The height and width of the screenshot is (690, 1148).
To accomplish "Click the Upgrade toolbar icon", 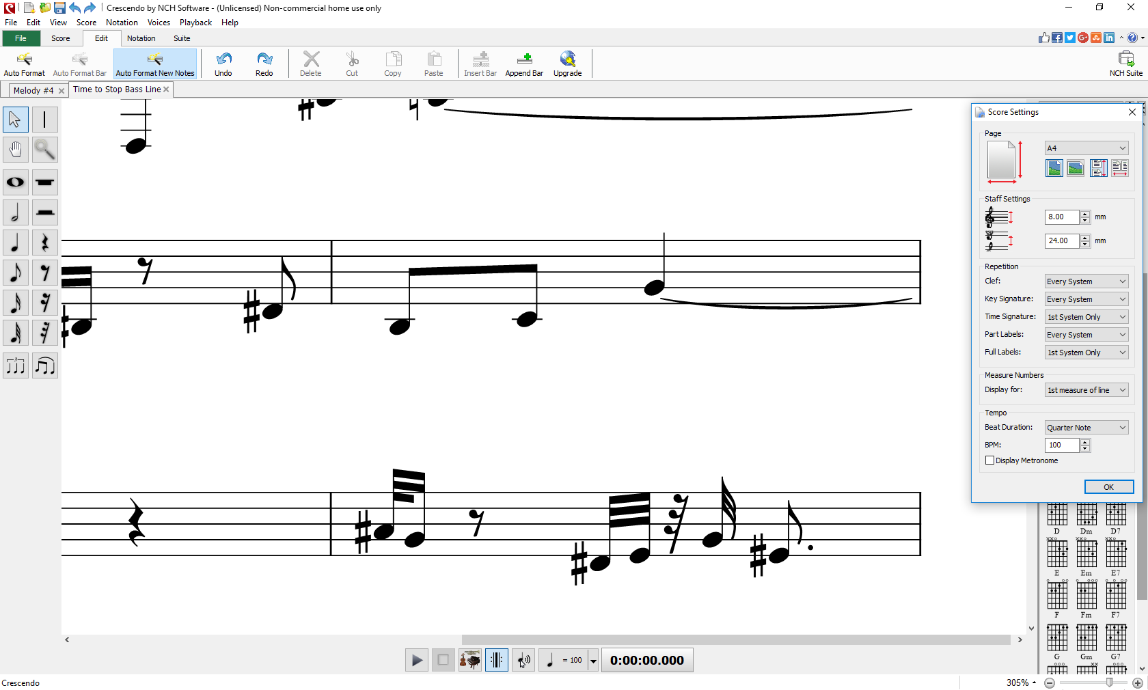I will coord(567,64).
